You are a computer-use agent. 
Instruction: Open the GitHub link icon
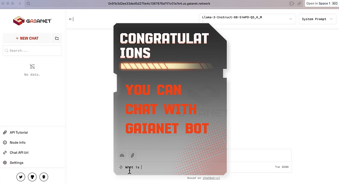[x=32, y=176]
